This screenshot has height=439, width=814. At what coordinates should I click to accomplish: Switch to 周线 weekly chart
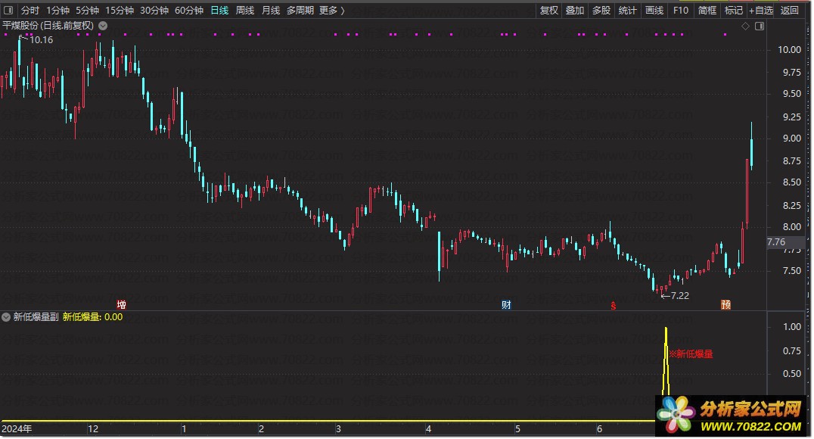pos(245,11)
